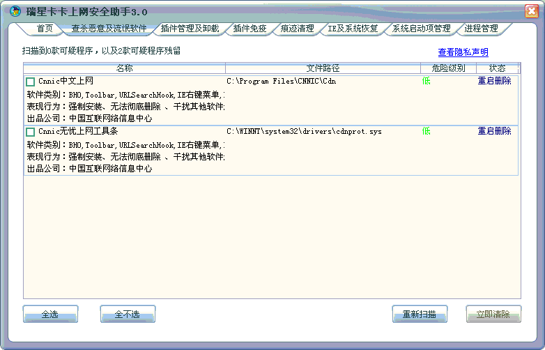Tick the Cnnic无忧上网工具条 checkbox

tap(30, 132)
